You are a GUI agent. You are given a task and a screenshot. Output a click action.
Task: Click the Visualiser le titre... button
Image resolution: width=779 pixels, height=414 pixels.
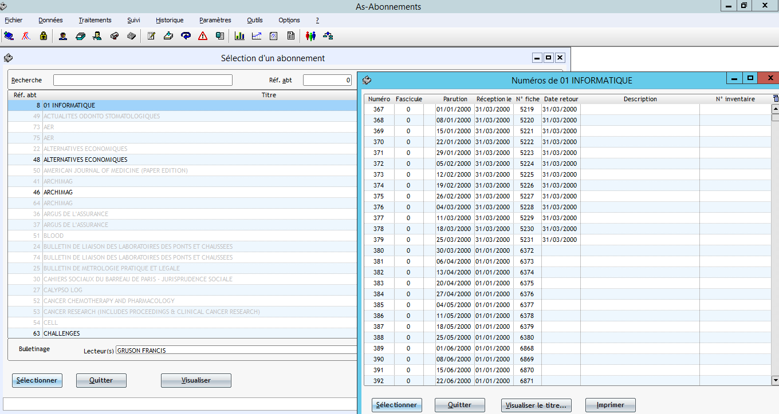point(536,405)
